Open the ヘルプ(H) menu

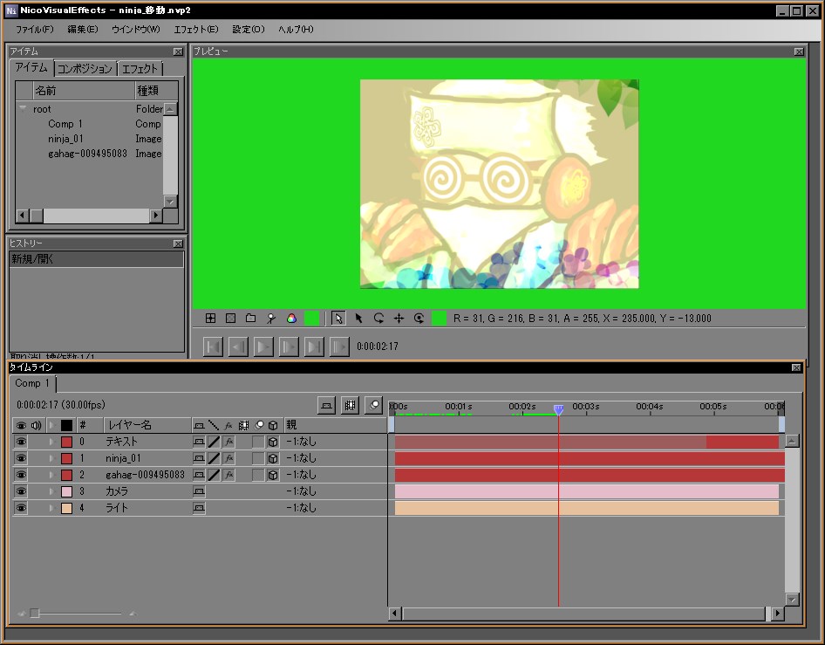pos(296,30)
